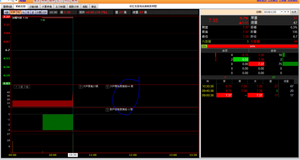The height and width of the screenshot is (160, 300).
Task: Click the 加權均線 7.36 legend label
Action: 20,18
